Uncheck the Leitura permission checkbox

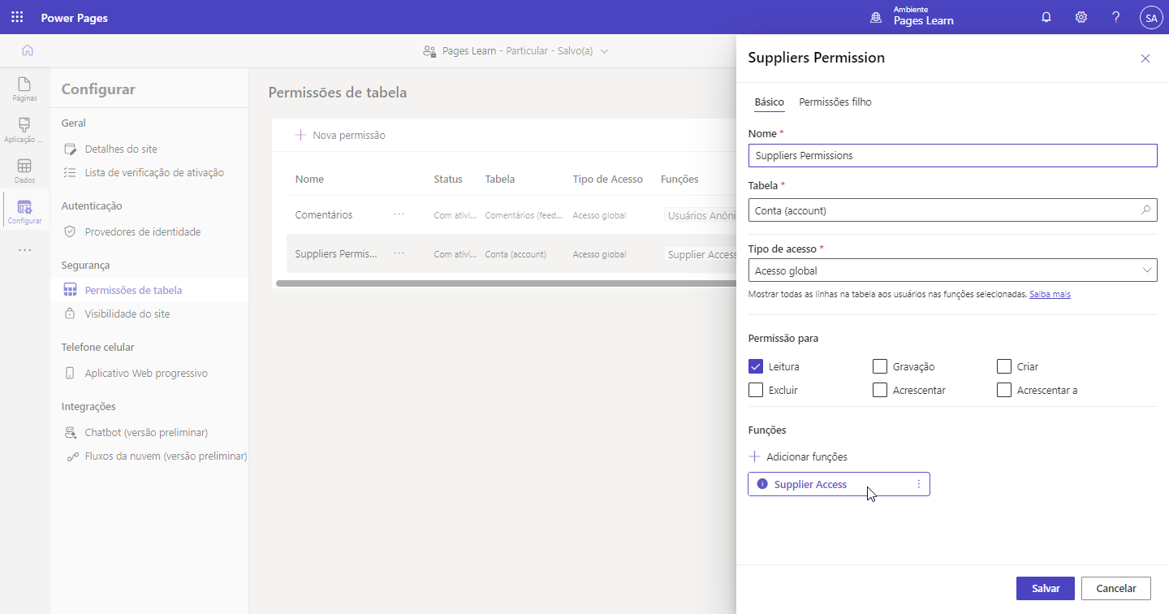tap(756, 366)
